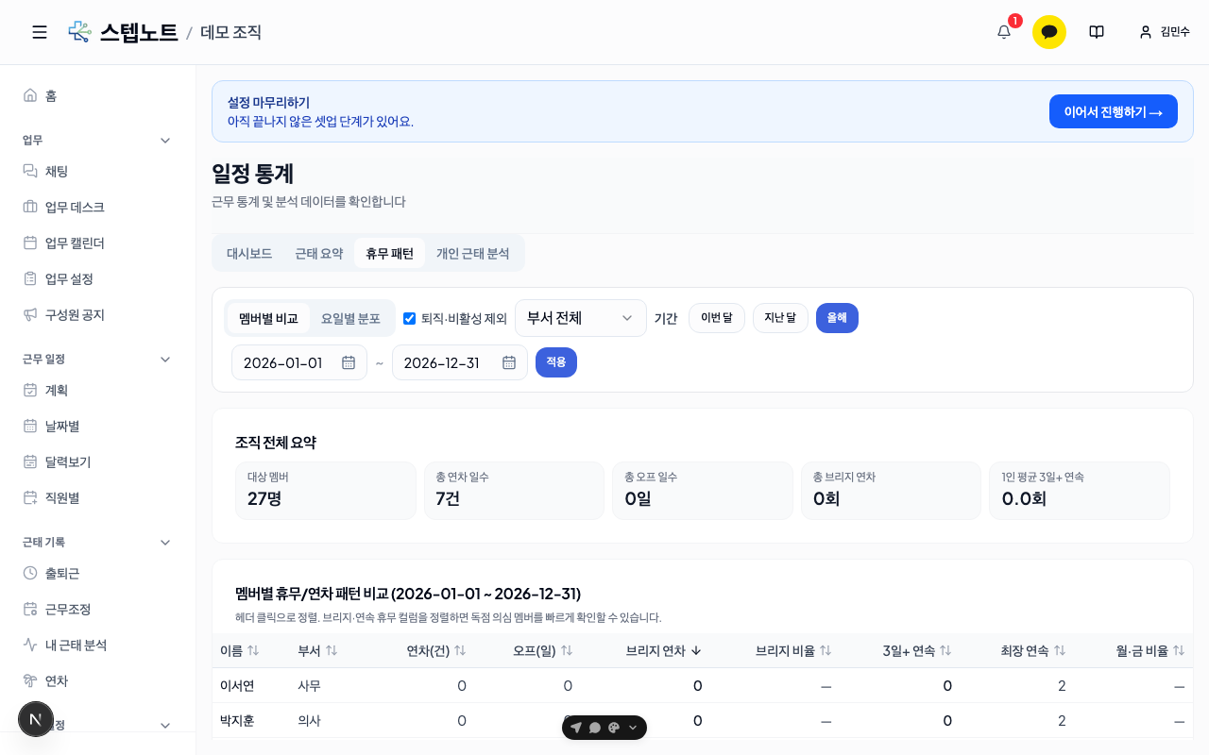Open 내 근태 분석 in sidebar
Image resolution: width=1209 pixels, height=755 pixels.
(x=98, y=645)
